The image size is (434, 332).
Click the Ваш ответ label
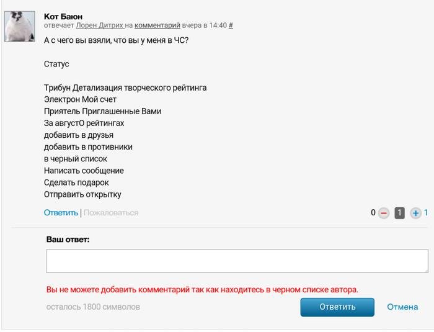click(x=68, y=239)
